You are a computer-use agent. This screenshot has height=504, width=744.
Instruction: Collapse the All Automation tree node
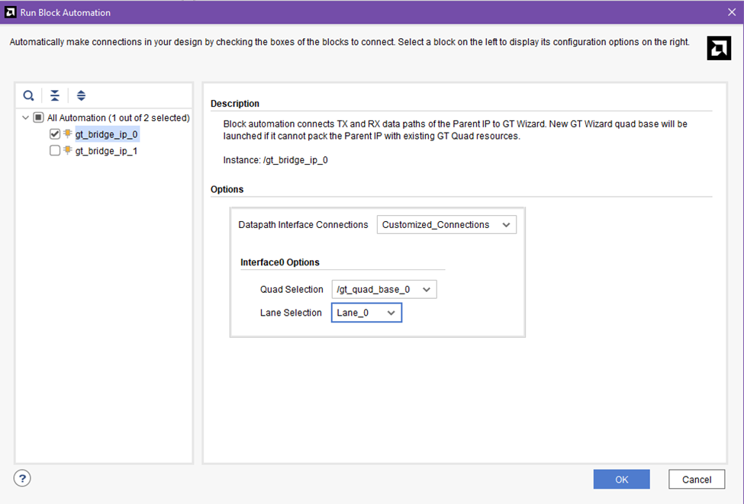pos(26,118)
